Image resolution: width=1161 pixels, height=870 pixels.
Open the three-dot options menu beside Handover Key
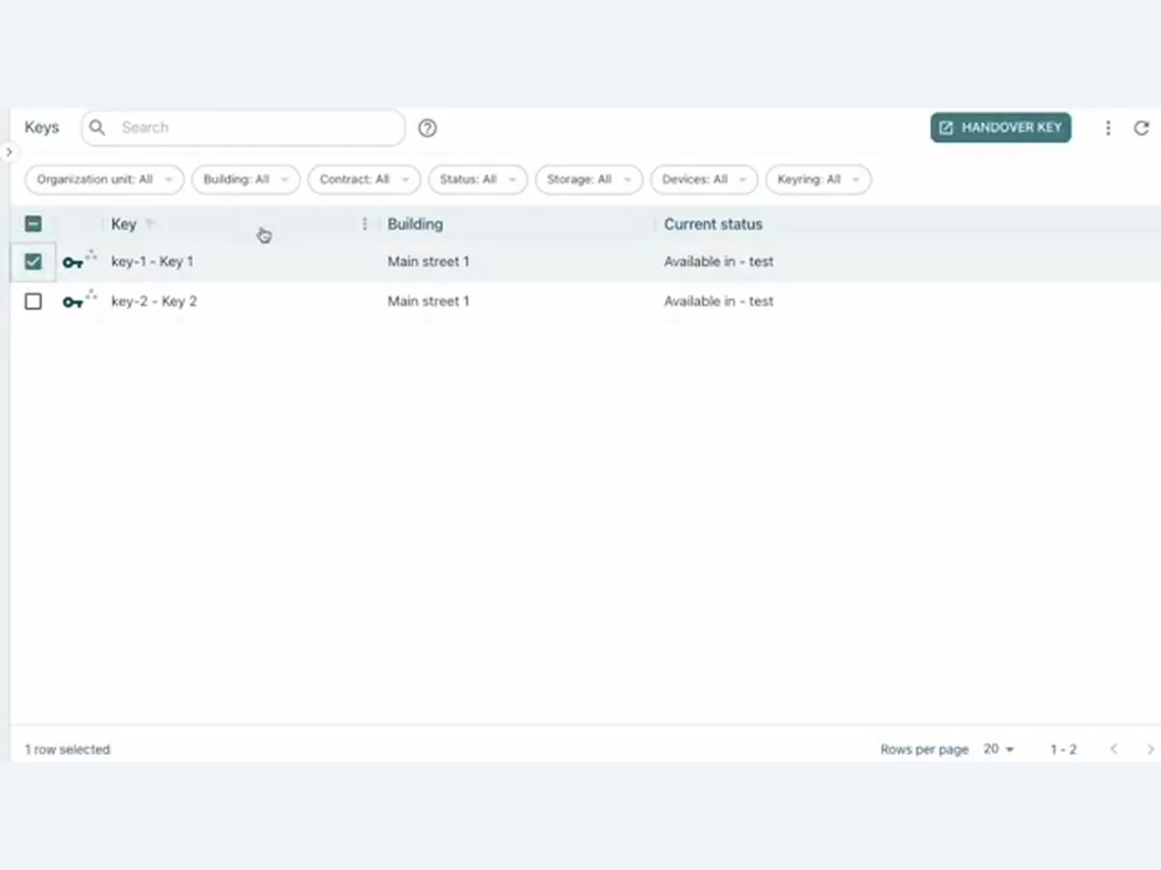[x=1108, y=128]
